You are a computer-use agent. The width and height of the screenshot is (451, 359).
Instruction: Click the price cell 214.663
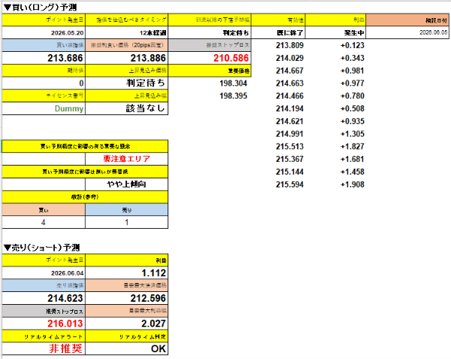pyautogui.click(x=289, y=84)
